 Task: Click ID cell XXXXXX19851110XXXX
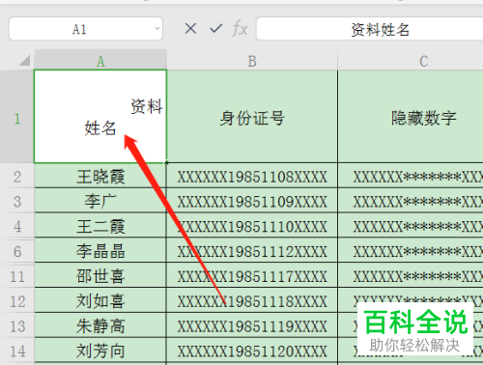point(252,226)
